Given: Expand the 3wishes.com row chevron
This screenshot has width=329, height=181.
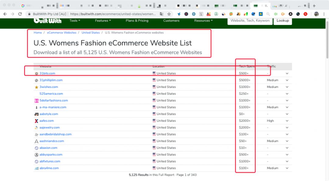Looking at the screenshot, I should click(287, 87).
